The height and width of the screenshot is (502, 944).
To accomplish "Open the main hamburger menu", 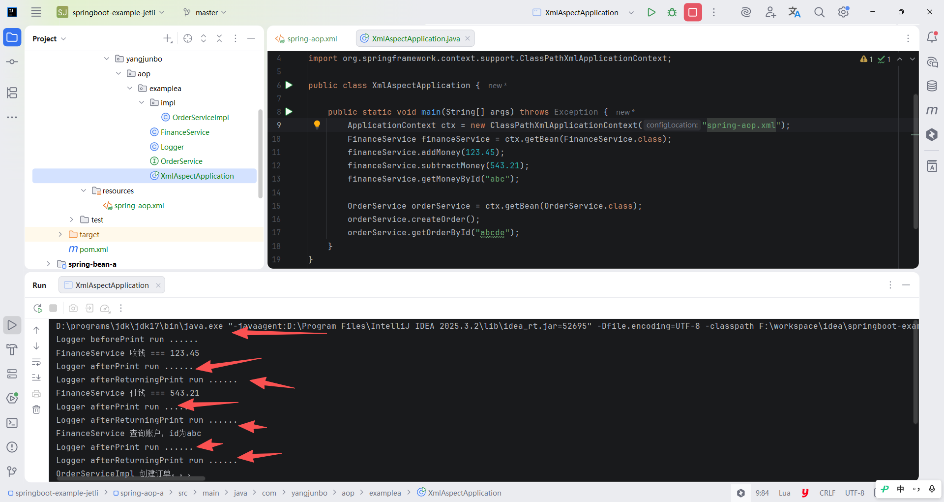I will [36, 12].
